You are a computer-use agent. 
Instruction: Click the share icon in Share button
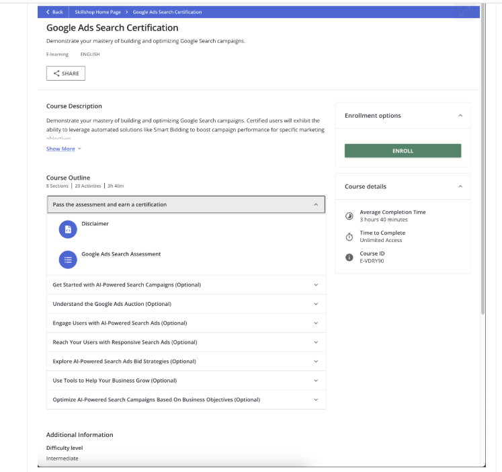[56, 73]
